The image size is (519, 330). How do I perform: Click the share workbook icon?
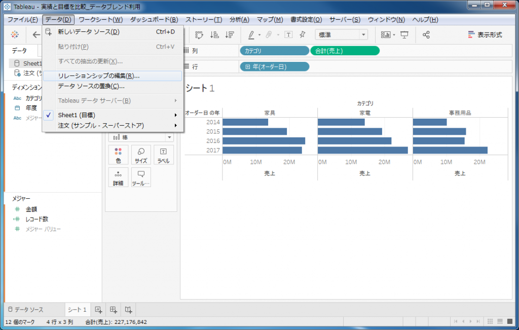(x=426, y=34)
